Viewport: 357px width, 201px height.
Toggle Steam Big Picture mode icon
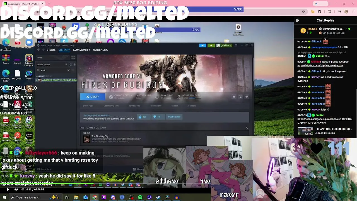(236, 45)
